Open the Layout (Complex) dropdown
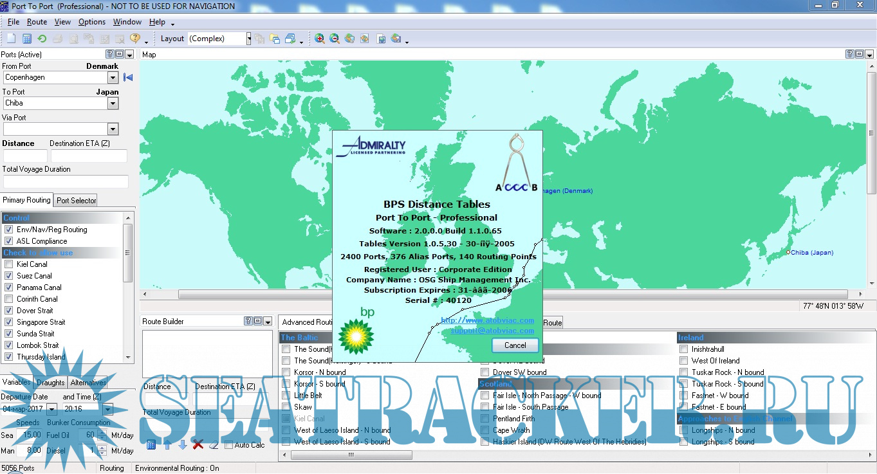This screenshot has width=877, height=474. [x=248, y=39]
